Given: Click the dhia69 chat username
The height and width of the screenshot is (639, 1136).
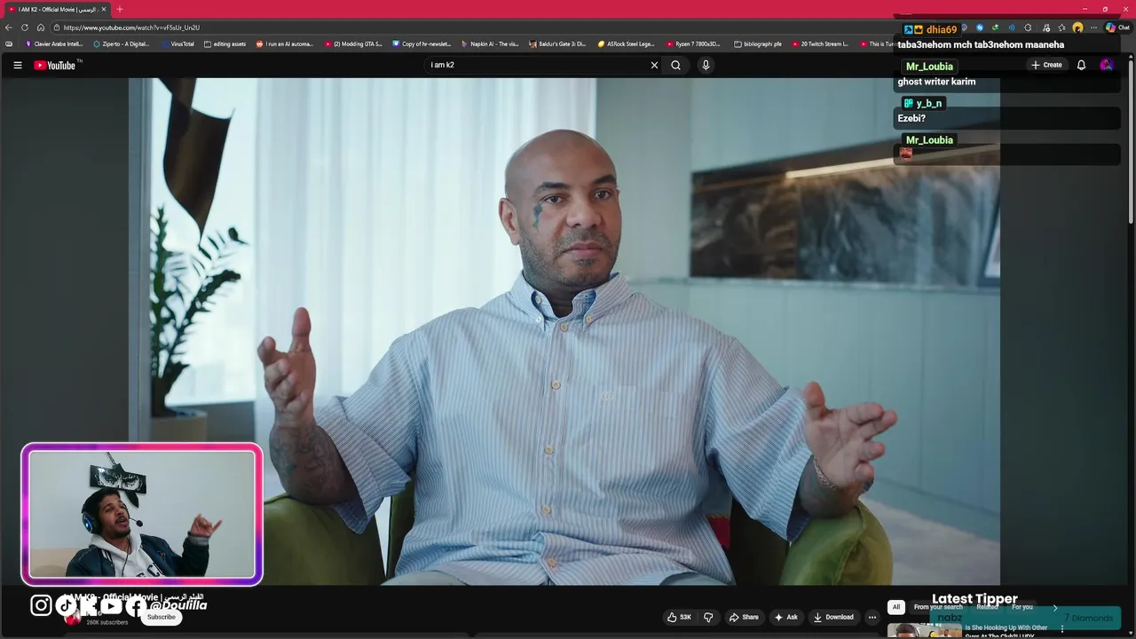Looking at the screenshot, I should point(942,29).
